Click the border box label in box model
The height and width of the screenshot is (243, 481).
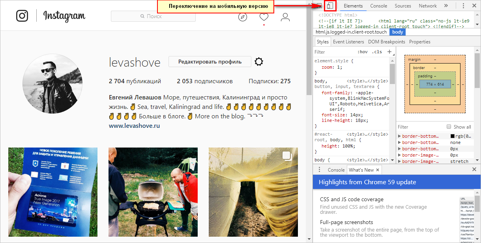(419, 68)
